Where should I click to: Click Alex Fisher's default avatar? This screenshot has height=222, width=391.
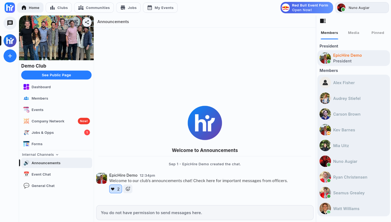pos(325,83)
